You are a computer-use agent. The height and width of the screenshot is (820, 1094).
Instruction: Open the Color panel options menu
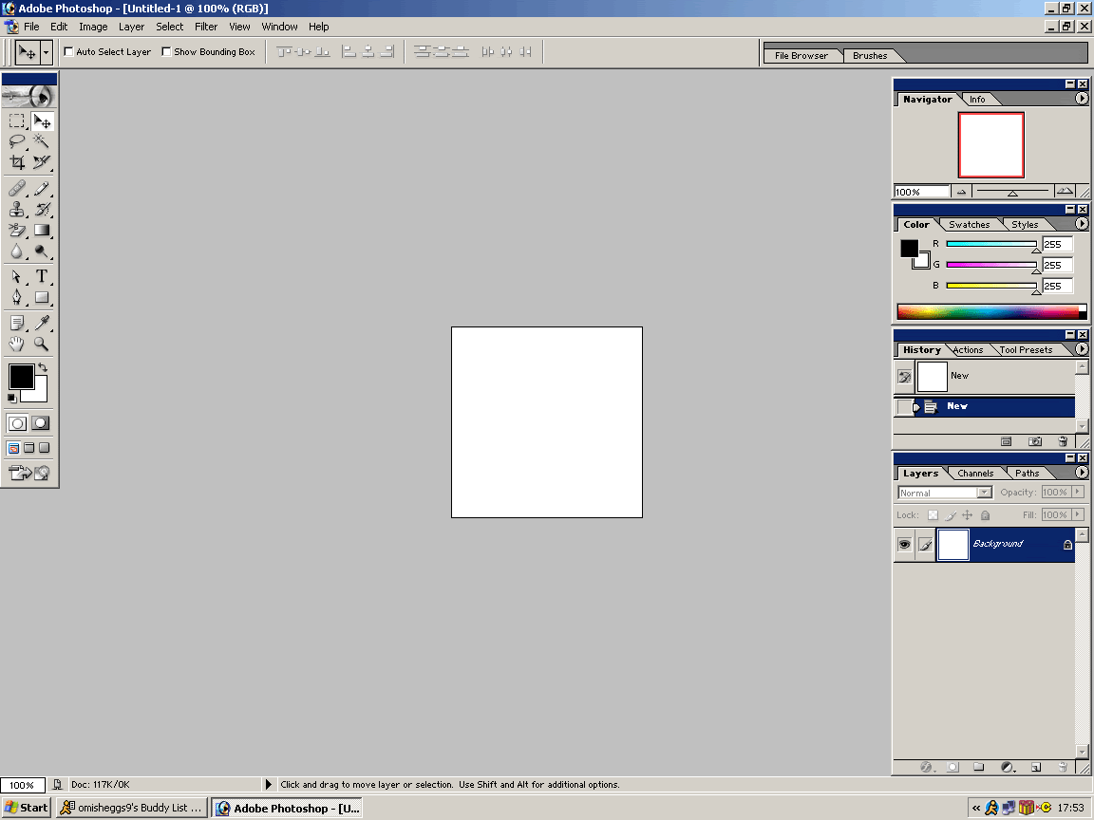(x=1082, y=224)
